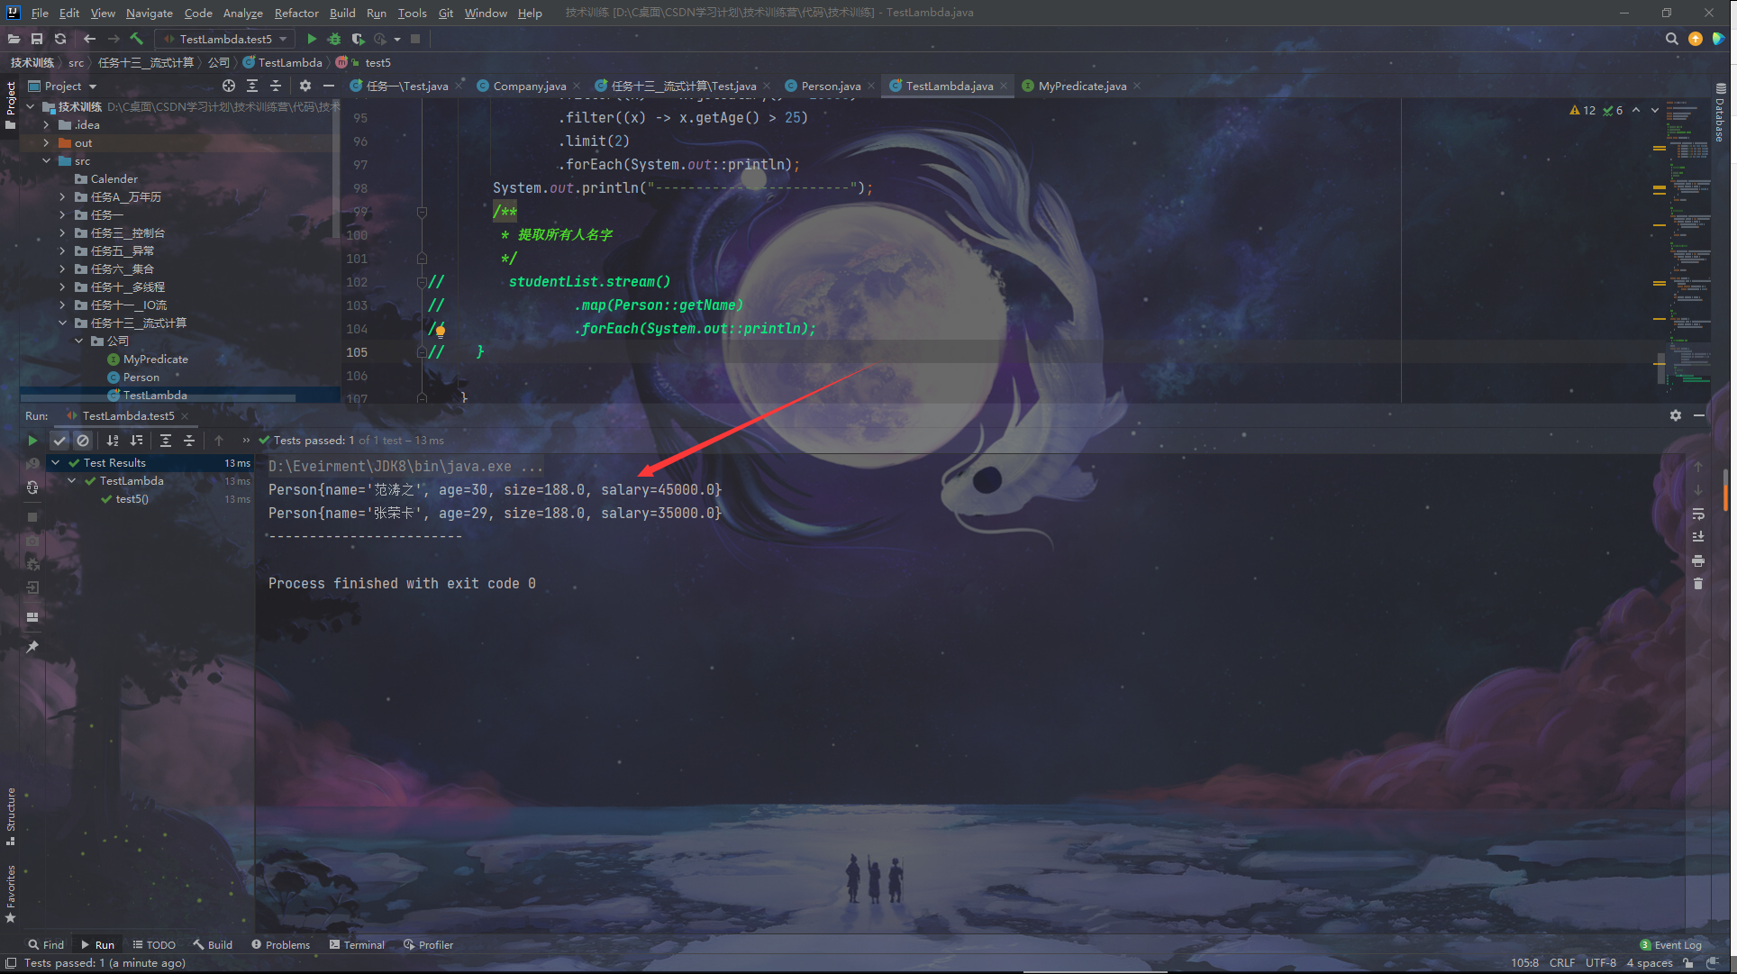This screenshot has width=1737, height=974.
Task: Collapse the src folder
Action: tap(47, 161)
